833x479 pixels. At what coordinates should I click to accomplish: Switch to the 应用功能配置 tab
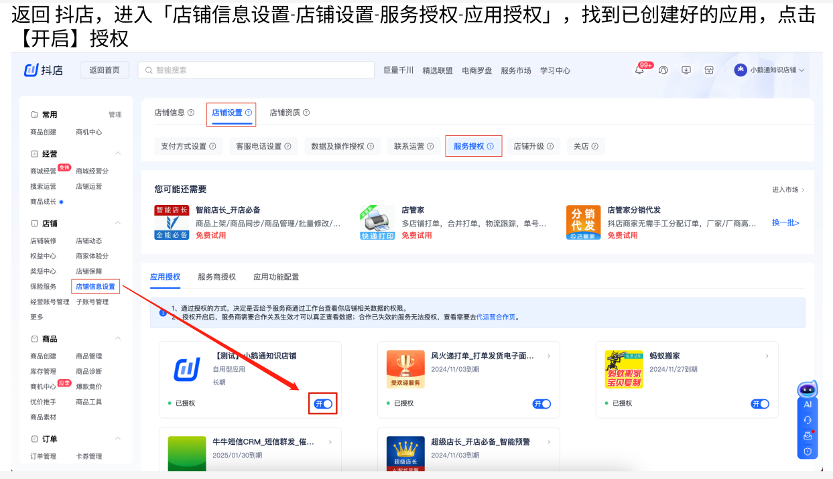tap(276, 277)
